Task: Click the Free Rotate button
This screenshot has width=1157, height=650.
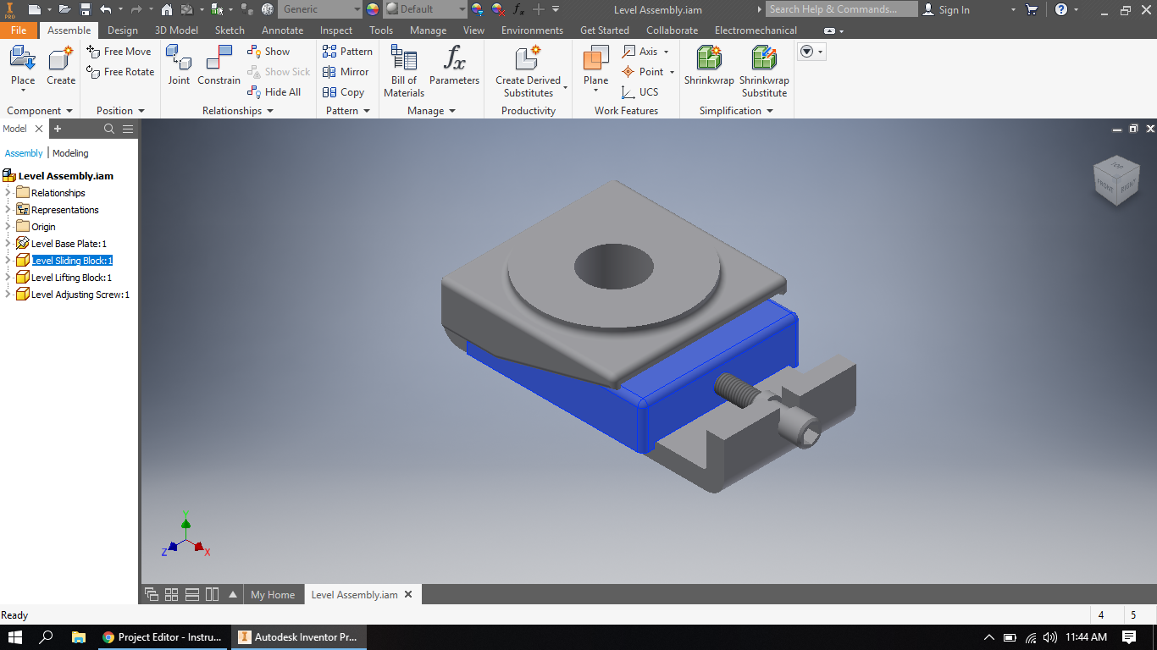Action: pos(119,72)
